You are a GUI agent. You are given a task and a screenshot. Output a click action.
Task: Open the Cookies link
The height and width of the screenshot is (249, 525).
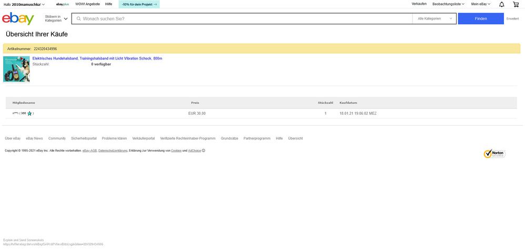pyautogui.click(x=176, y=151)
